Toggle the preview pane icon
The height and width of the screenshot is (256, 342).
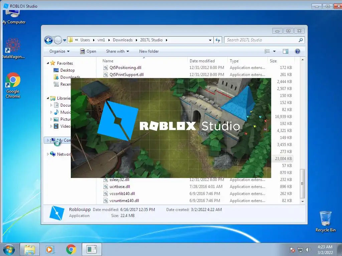[x=286, y=51]
